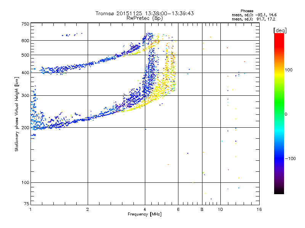
Task: Click the 'Phases' heading text
Action: (x=247, y=11)
